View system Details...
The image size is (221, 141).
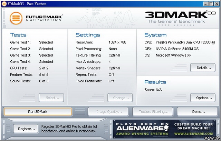(203, 68)
